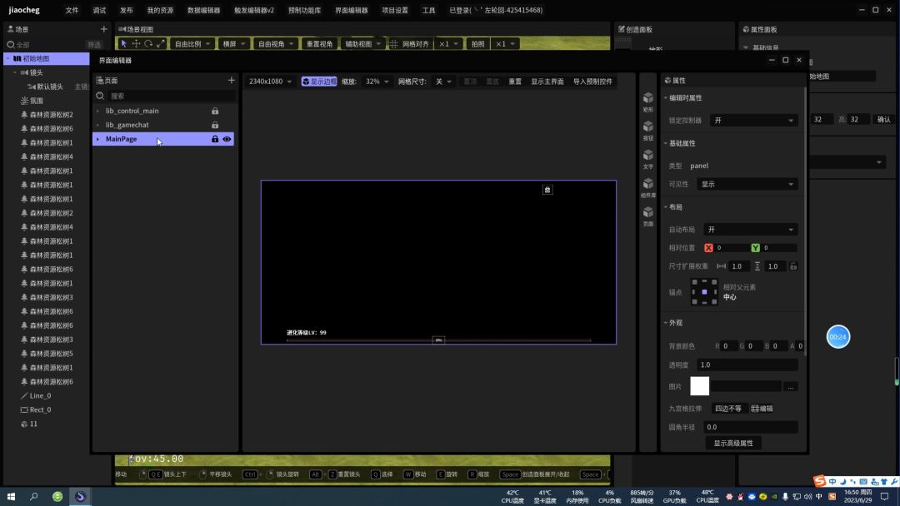Open the 数据编辑器 menu

[x=203, y=11]
